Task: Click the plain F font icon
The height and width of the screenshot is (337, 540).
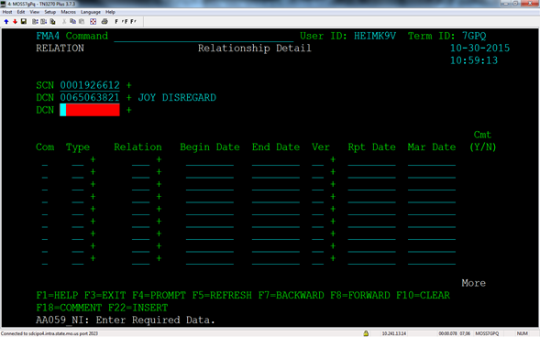Action: click(116, 22)
